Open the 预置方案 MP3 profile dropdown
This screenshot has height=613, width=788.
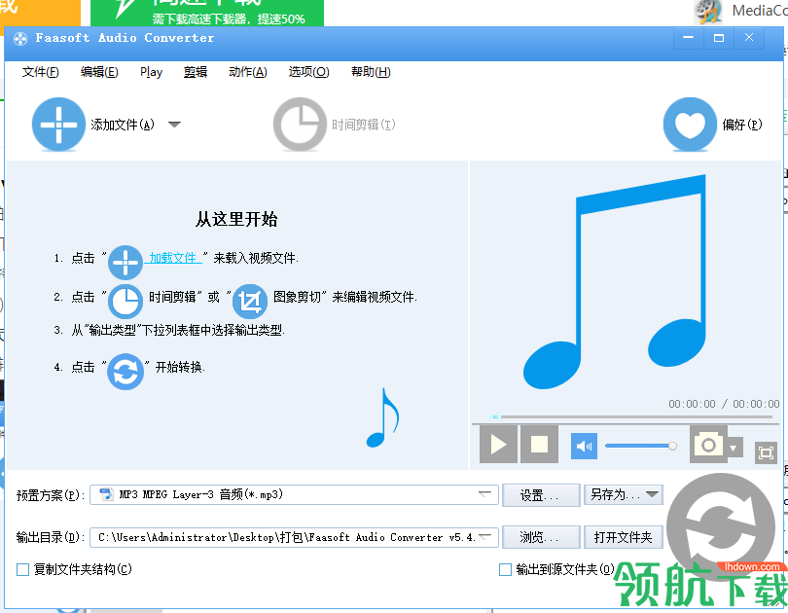click(x=294, y=494)
